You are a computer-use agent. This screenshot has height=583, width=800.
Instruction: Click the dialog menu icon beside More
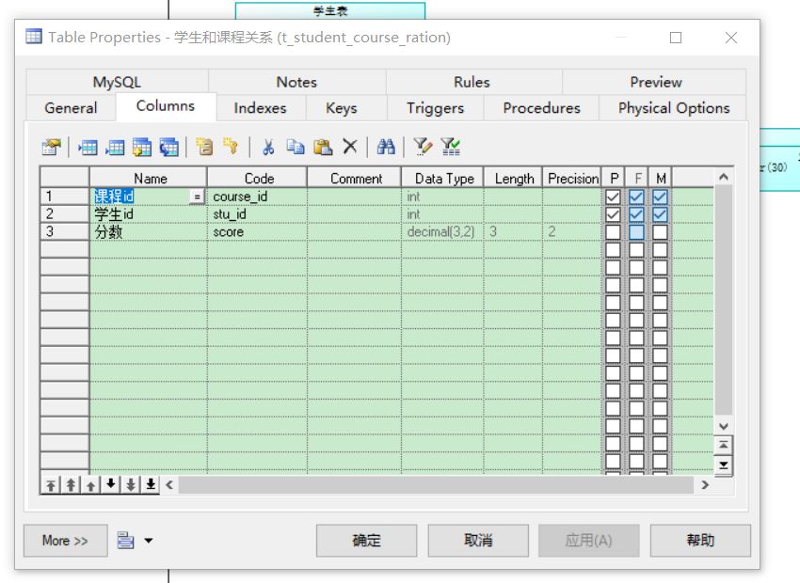pyautogui.click(x=125, y=540)
